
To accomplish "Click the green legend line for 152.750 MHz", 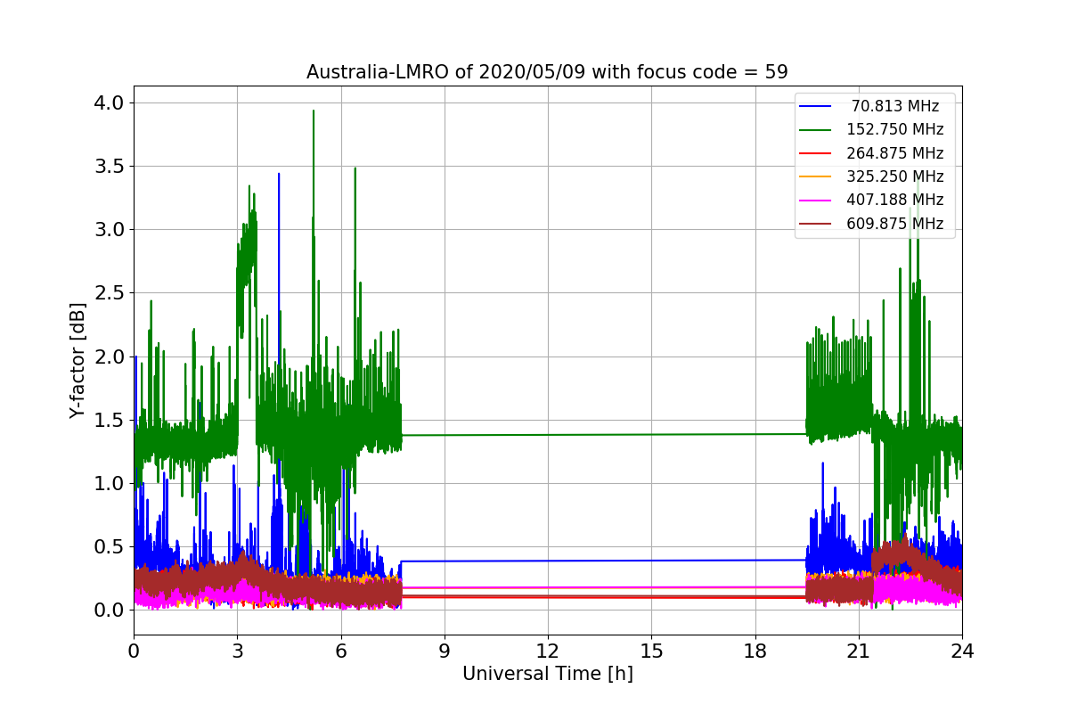I will pos(816,130).
